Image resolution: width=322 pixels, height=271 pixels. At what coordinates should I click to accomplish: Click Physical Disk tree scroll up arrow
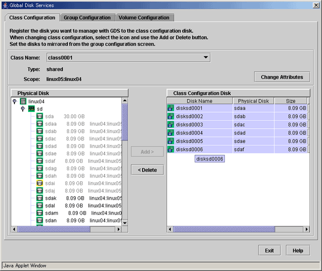pyautogui.click(x=125, y=101)
